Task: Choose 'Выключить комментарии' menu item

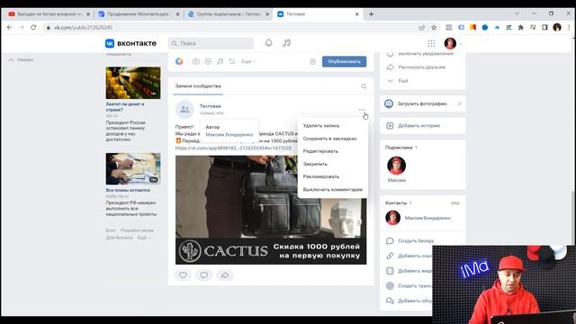Action: (332, 190)
